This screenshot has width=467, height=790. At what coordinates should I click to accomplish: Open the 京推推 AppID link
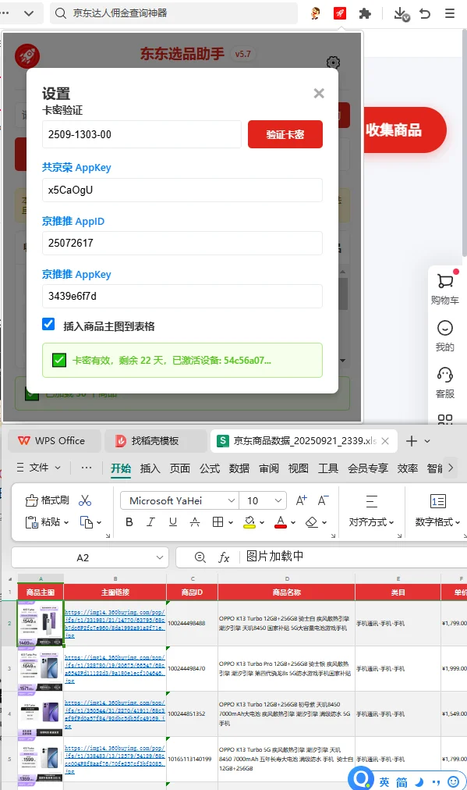pos(73,221)
